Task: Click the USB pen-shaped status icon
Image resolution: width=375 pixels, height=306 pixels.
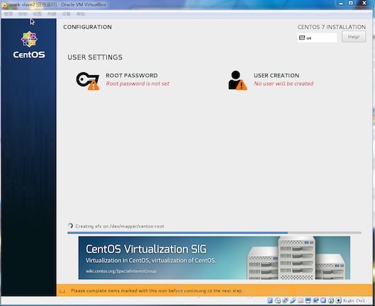Action: pyautogui.click(x=293, y=300)
